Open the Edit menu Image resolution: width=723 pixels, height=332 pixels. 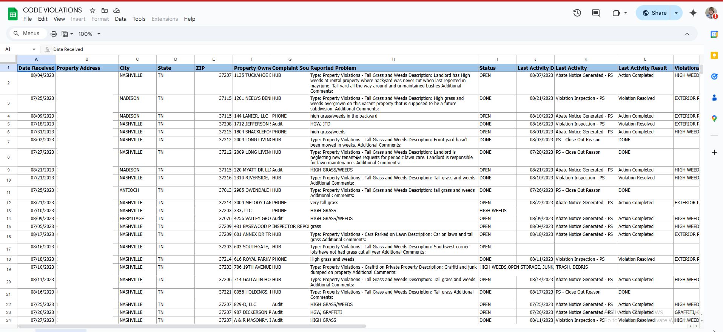click(43, 19)
